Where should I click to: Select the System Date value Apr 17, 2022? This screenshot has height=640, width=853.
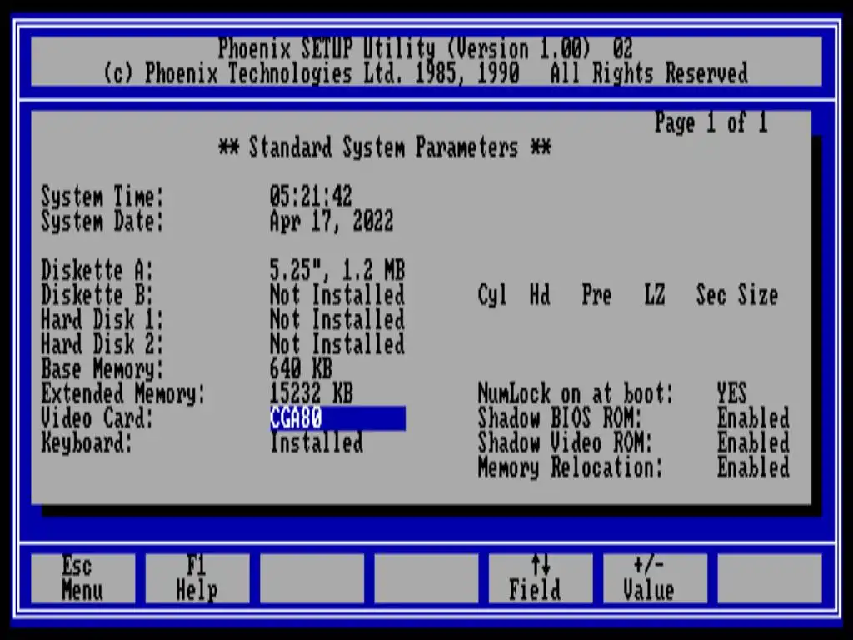331,221
